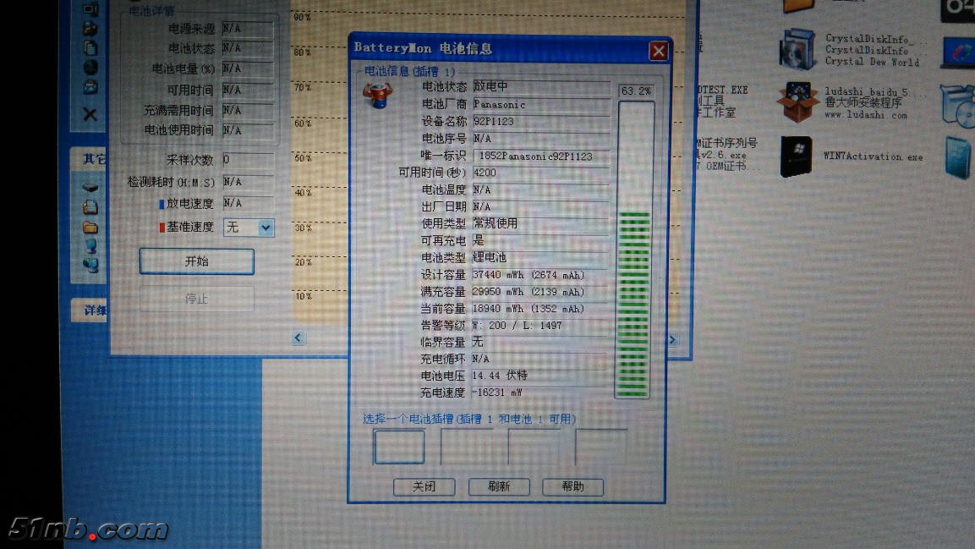Open the WIN7Activation.exe file icon
This screenshot has height=549, width=975.
click(x=796, y=156)
